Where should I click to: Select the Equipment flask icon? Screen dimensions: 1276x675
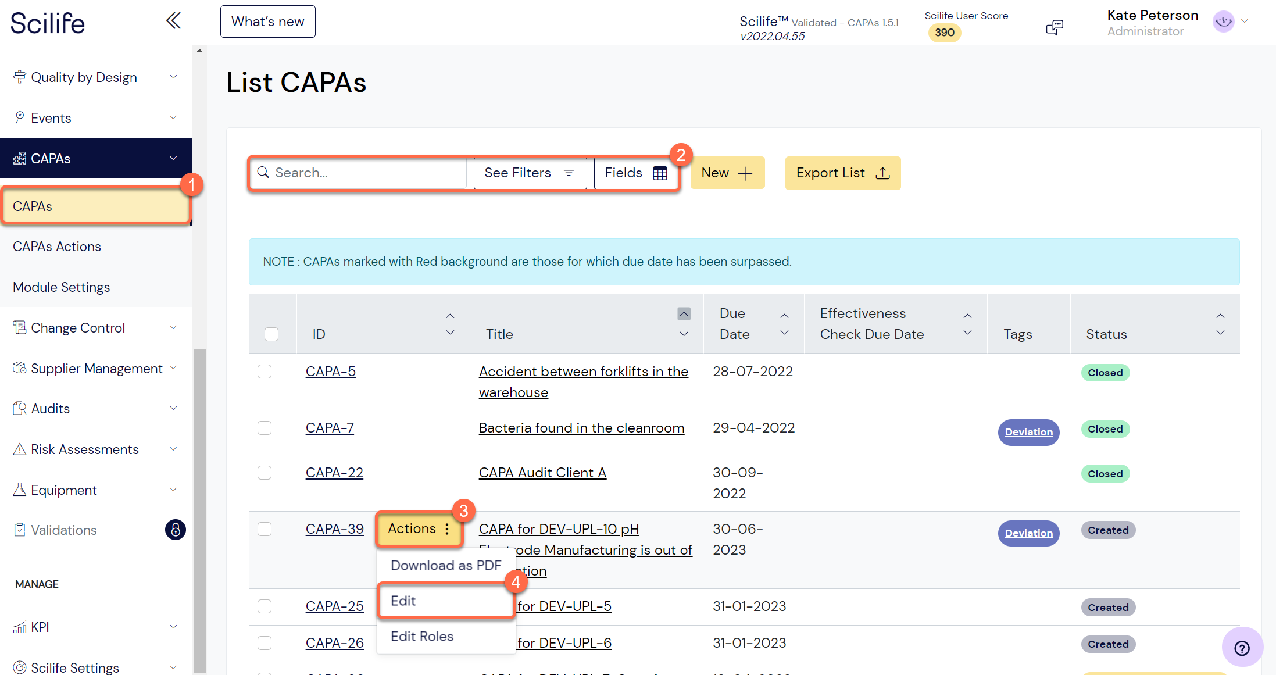point(20,490)
